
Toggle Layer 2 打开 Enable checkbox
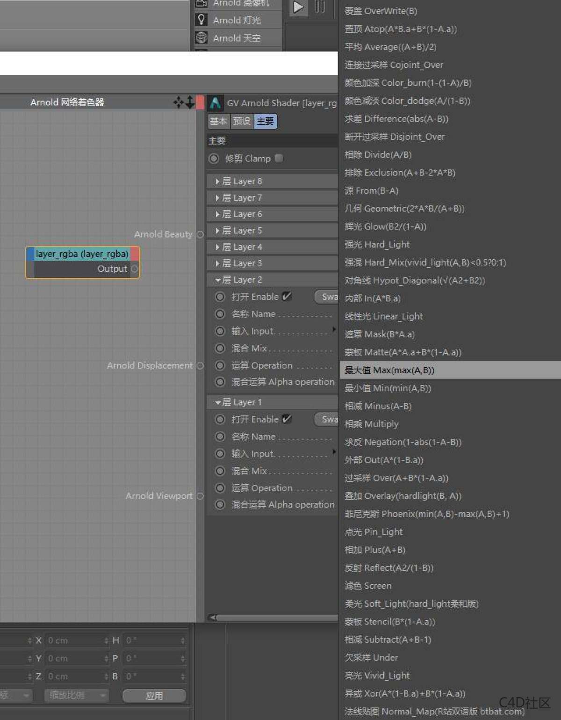(287, 296)
